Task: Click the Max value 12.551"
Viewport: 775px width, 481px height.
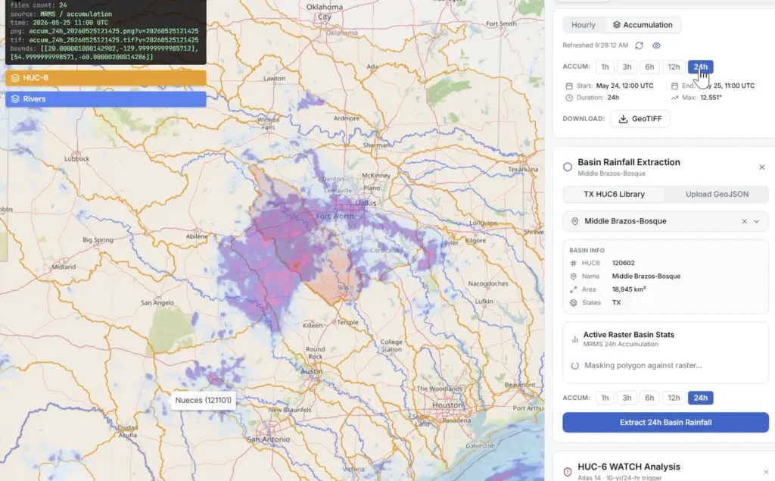Action: [x=711, y=98]
